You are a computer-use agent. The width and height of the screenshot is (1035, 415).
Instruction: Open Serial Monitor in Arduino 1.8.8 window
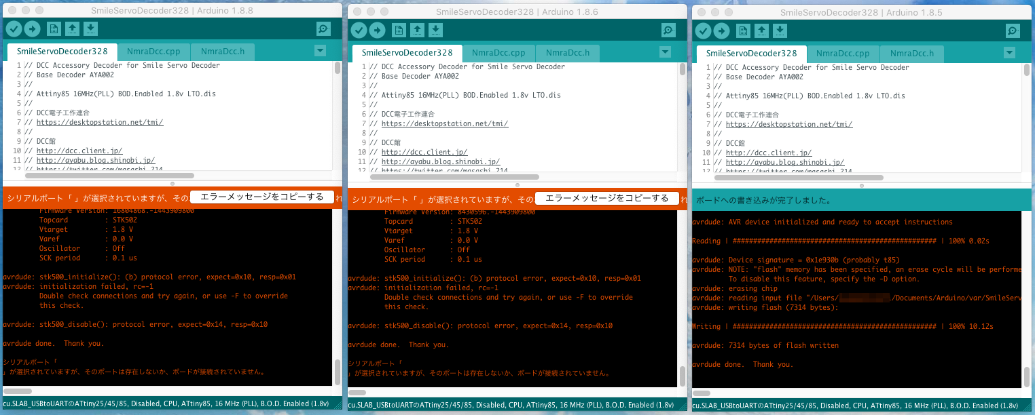point(323,28)
